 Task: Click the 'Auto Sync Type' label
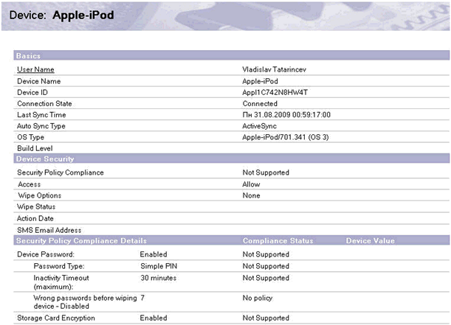(41, 126)
